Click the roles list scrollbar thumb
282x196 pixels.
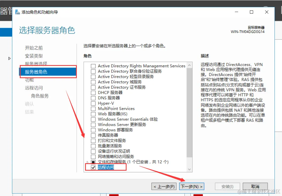click(189, 113)
